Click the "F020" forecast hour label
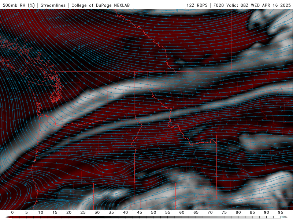This screenshot has height=219, width=293. point(219,5)
